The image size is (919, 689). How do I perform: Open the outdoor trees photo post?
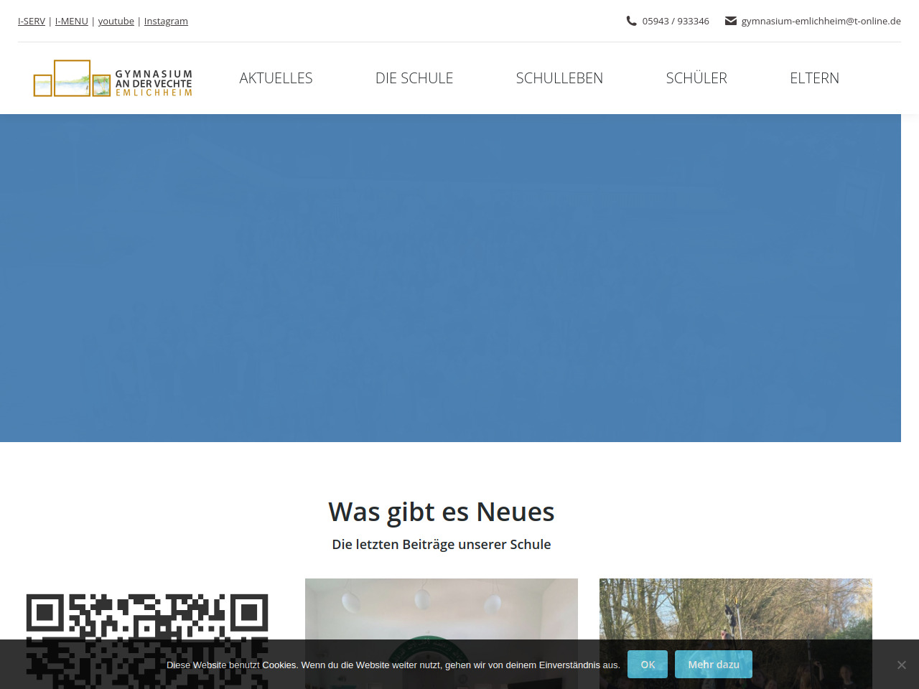coord(735,609)
